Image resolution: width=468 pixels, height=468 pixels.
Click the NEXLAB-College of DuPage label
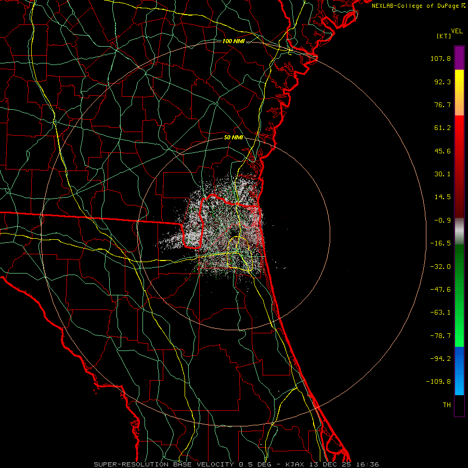pyautogui.click(x=415, y=6)
